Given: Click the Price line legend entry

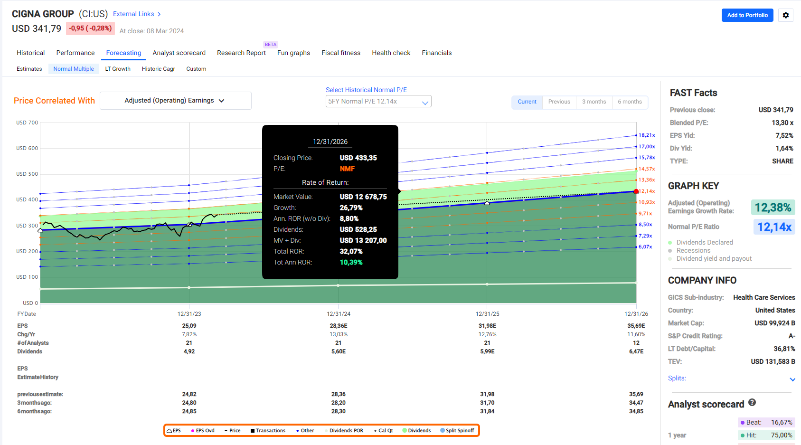Looking at the screenshot, I should tap(233, 431).
